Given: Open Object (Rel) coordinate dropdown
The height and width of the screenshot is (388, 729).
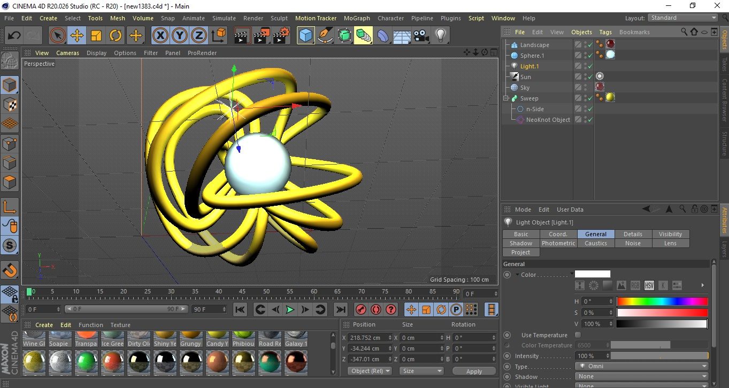Looking at the screenshot, I should pyautogui.click(x=370, y=371).
